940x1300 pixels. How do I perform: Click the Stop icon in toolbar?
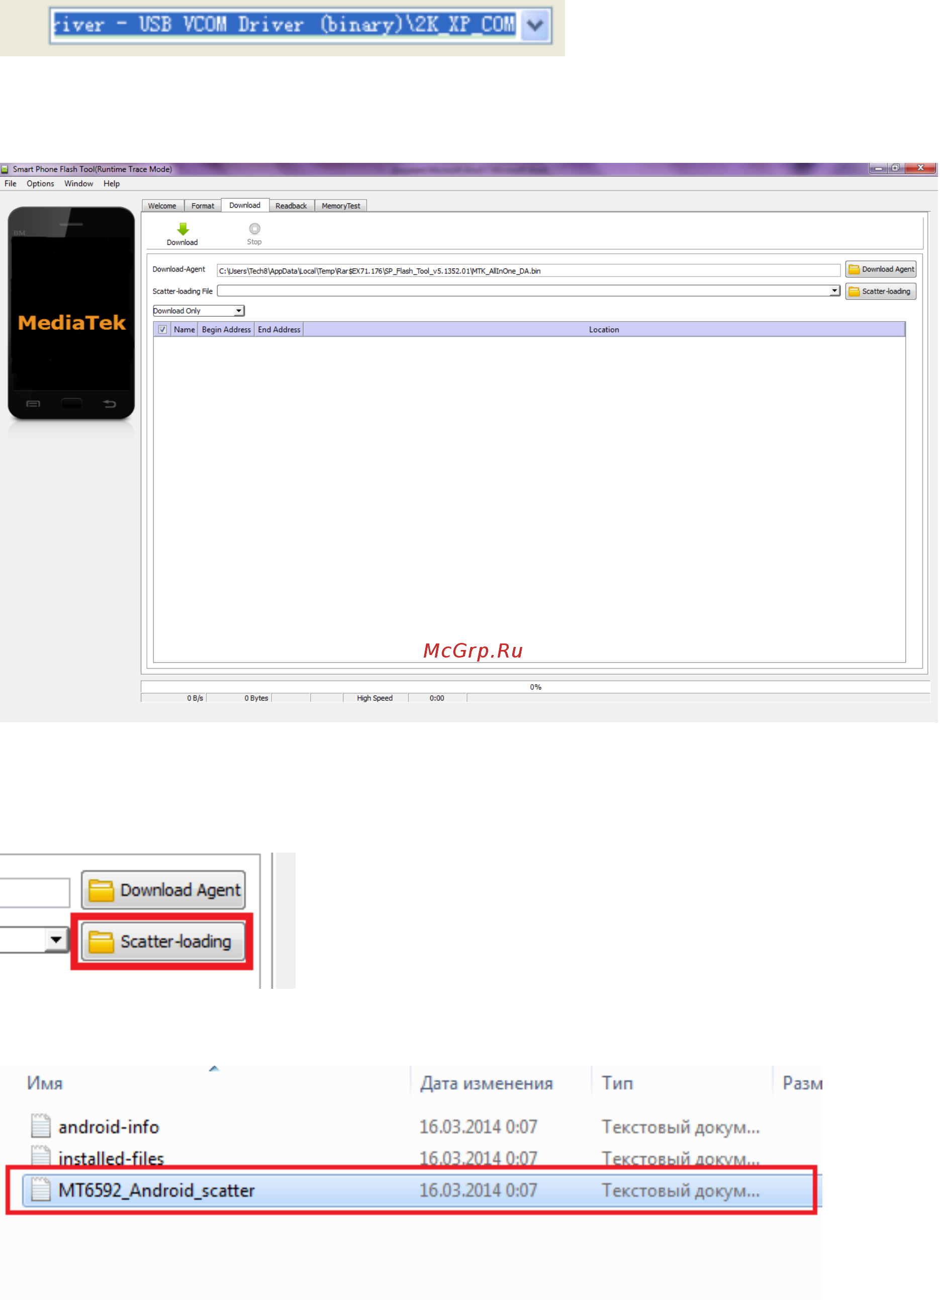tap(254, 229)
